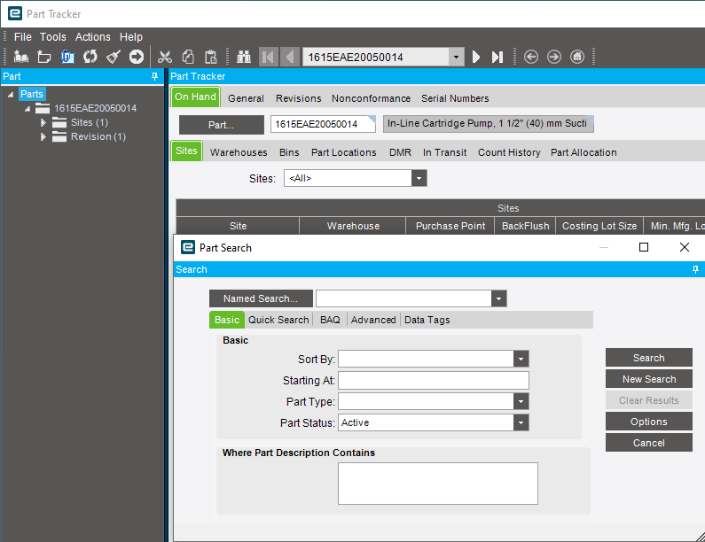Go to previous record navigation arrow
Screen dimensions: 705x542
tap(290, 57)
